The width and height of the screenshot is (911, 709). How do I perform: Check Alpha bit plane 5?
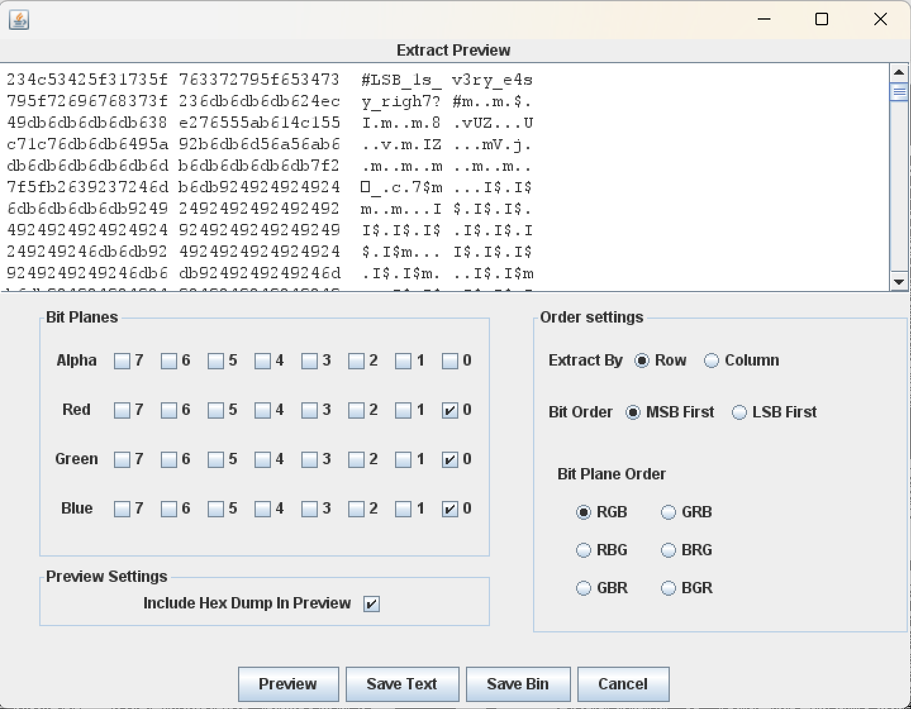pyautogui.click(x=216, y=361)
